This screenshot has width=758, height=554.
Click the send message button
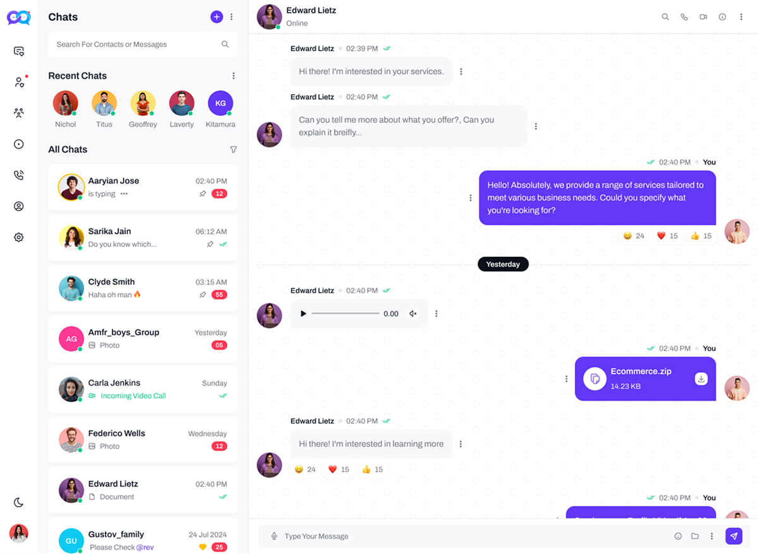pyautogui.click(x=733, y=536)
